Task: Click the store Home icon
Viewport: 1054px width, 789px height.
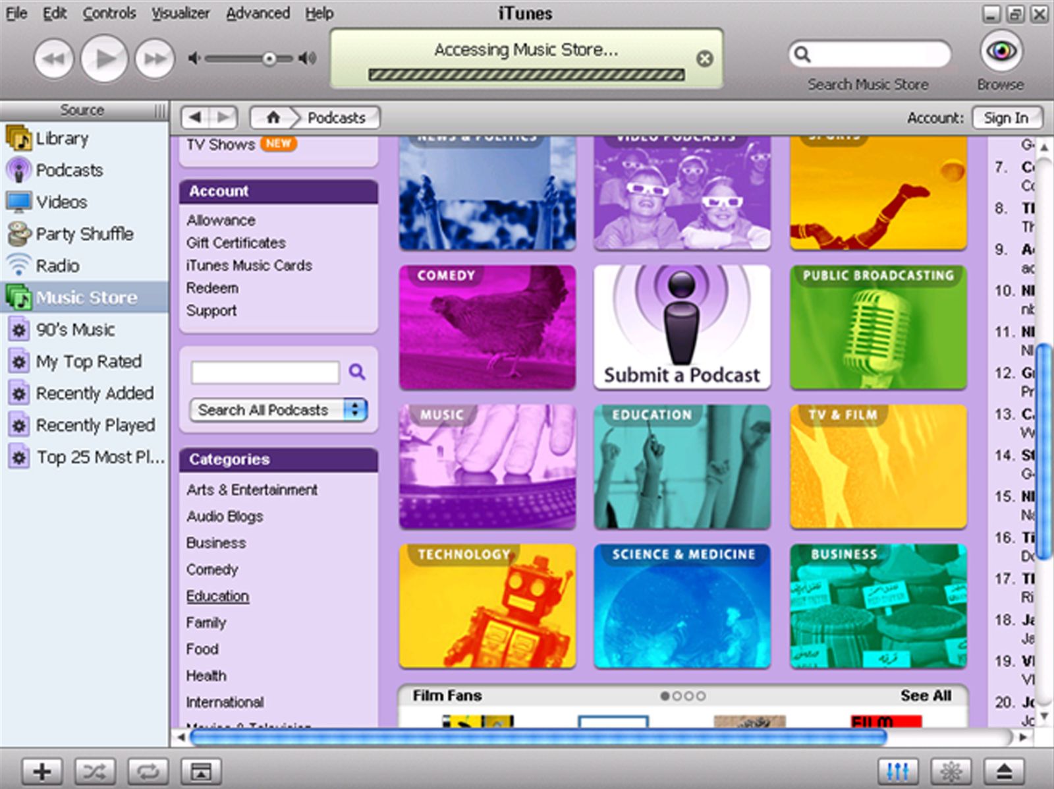Action: 273,117
